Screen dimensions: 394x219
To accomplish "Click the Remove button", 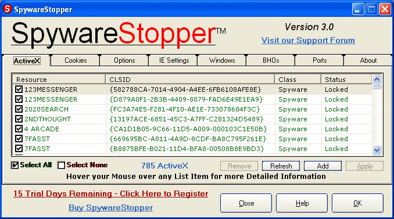I will 239,166.
